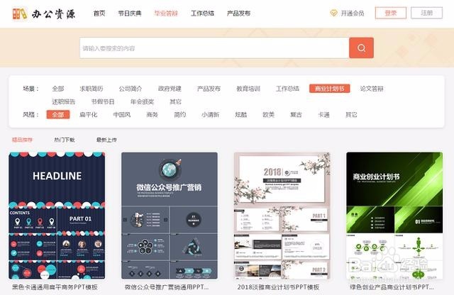This screenshot has width=454, height=295.
Task: Click title 绿色创业产品商业计划书PPT
Action: (x=392, y=287)
